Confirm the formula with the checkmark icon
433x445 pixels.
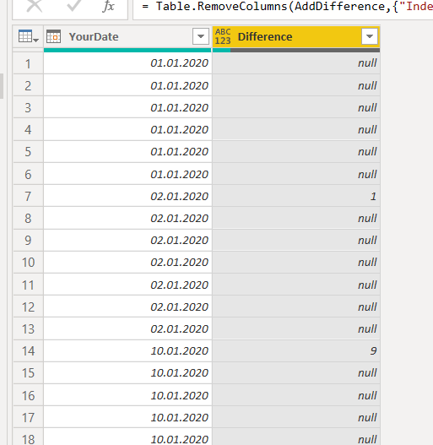[x=73, y=5]
